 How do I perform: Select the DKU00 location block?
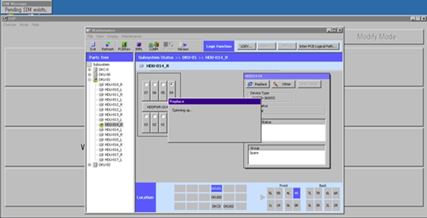point(216,197)
